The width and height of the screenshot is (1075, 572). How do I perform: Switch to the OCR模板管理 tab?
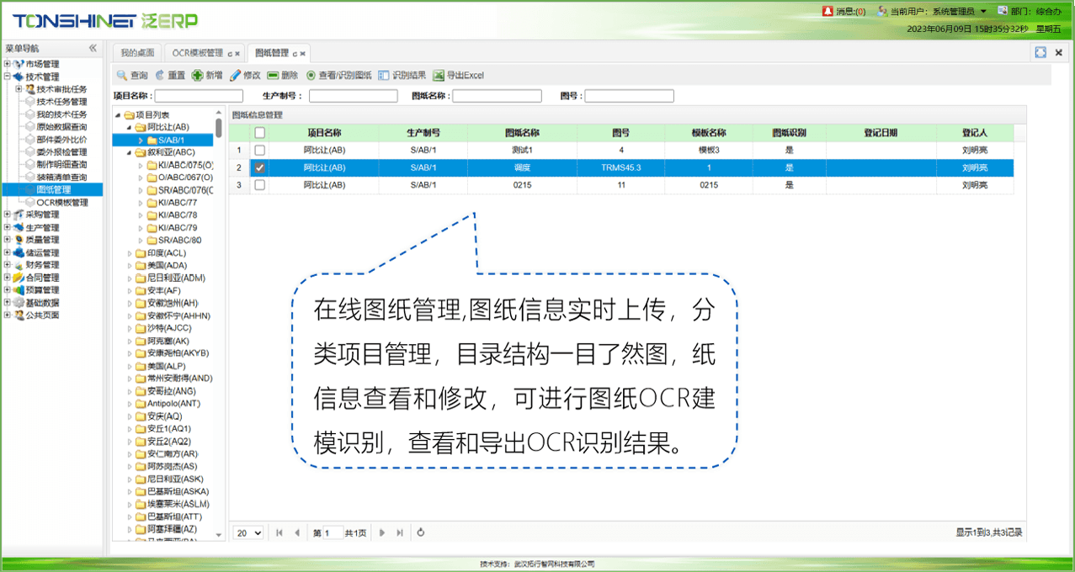[x=198, y=53]
